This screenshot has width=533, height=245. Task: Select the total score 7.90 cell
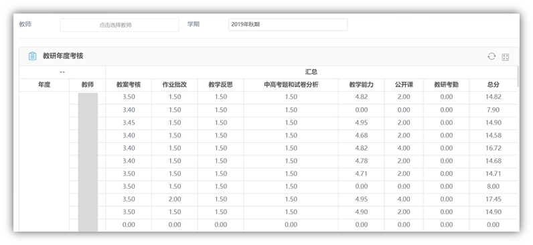pyautogui.click(x=493, y=110)
